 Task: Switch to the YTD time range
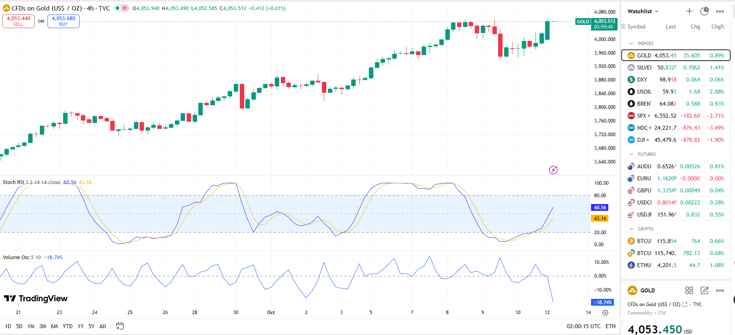[68, 326]
